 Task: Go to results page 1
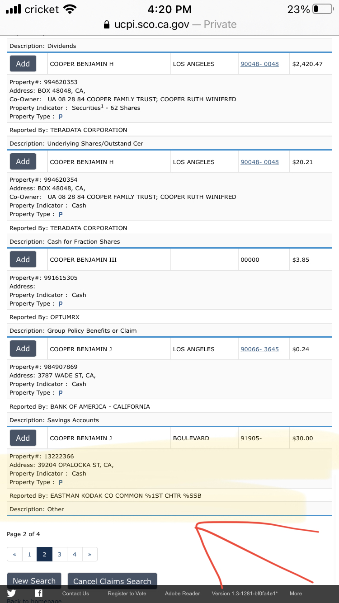(x=29, y=554)
